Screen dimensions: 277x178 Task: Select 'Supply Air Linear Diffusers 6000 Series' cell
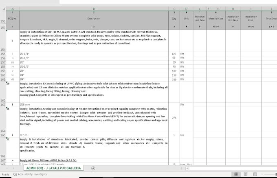94,160
